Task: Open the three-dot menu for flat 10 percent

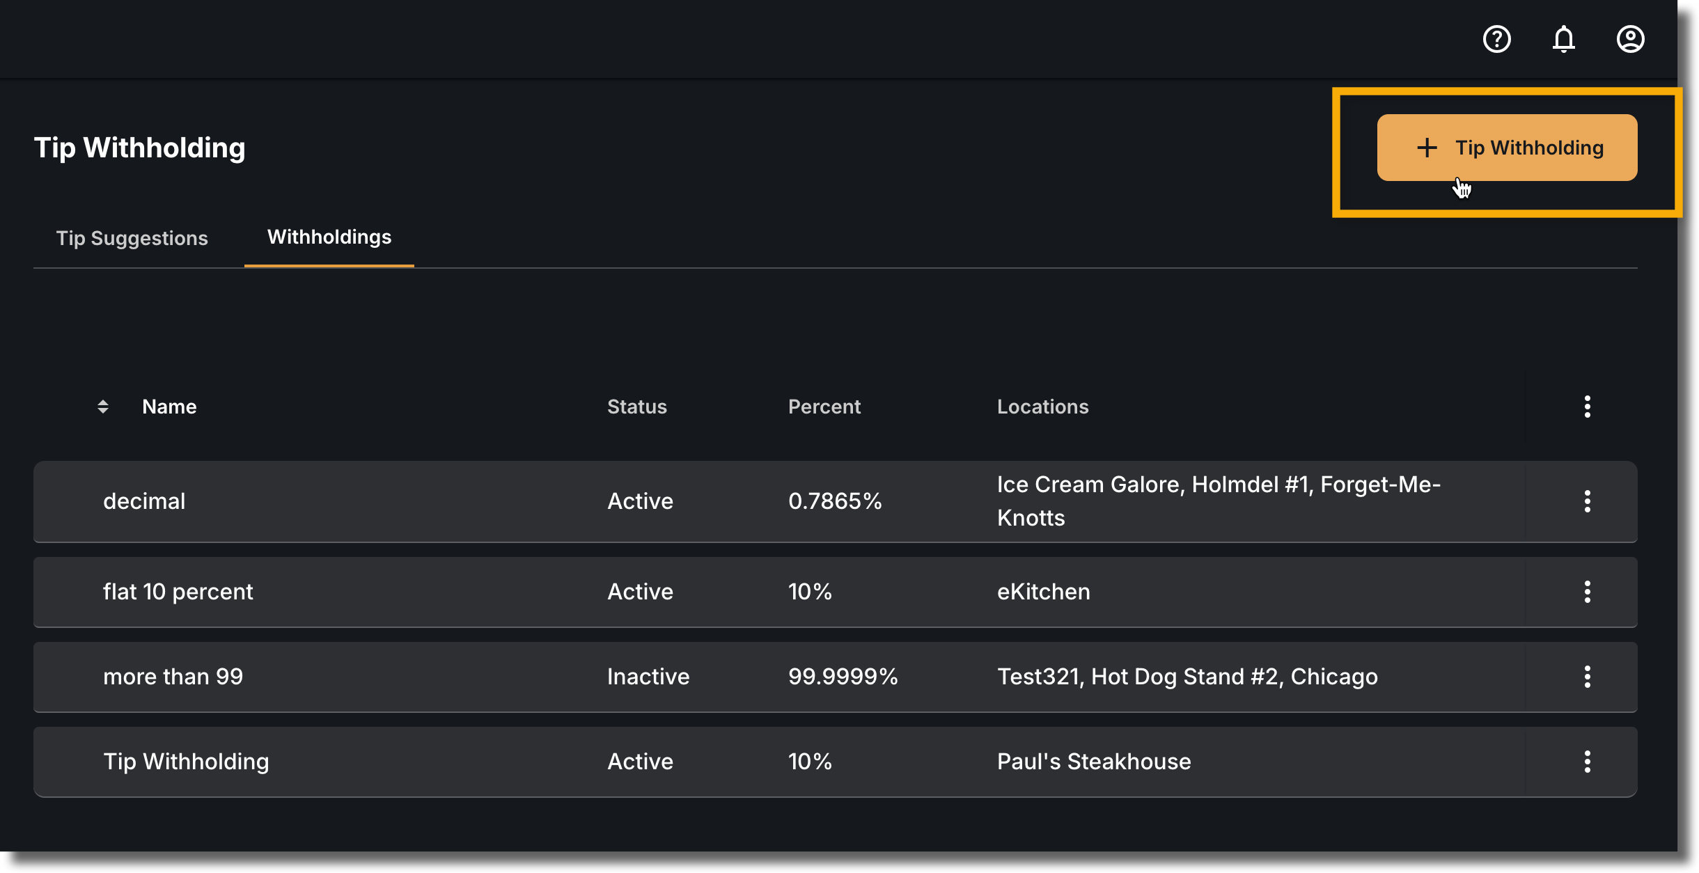Action: (x=1587, y=592)
